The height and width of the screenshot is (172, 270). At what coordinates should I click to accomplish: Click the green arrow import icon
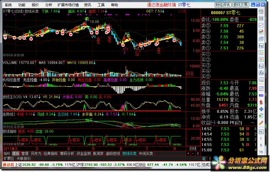coord(261,116)
